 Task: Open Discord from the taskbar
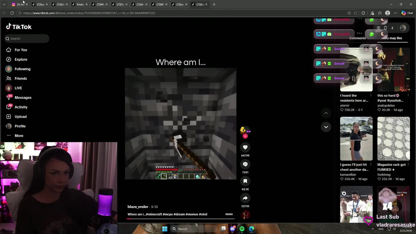click(232, 229)
